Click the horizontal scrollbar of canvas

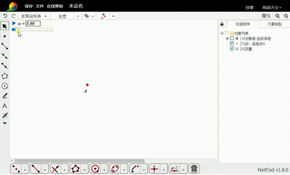coord(80,161)
